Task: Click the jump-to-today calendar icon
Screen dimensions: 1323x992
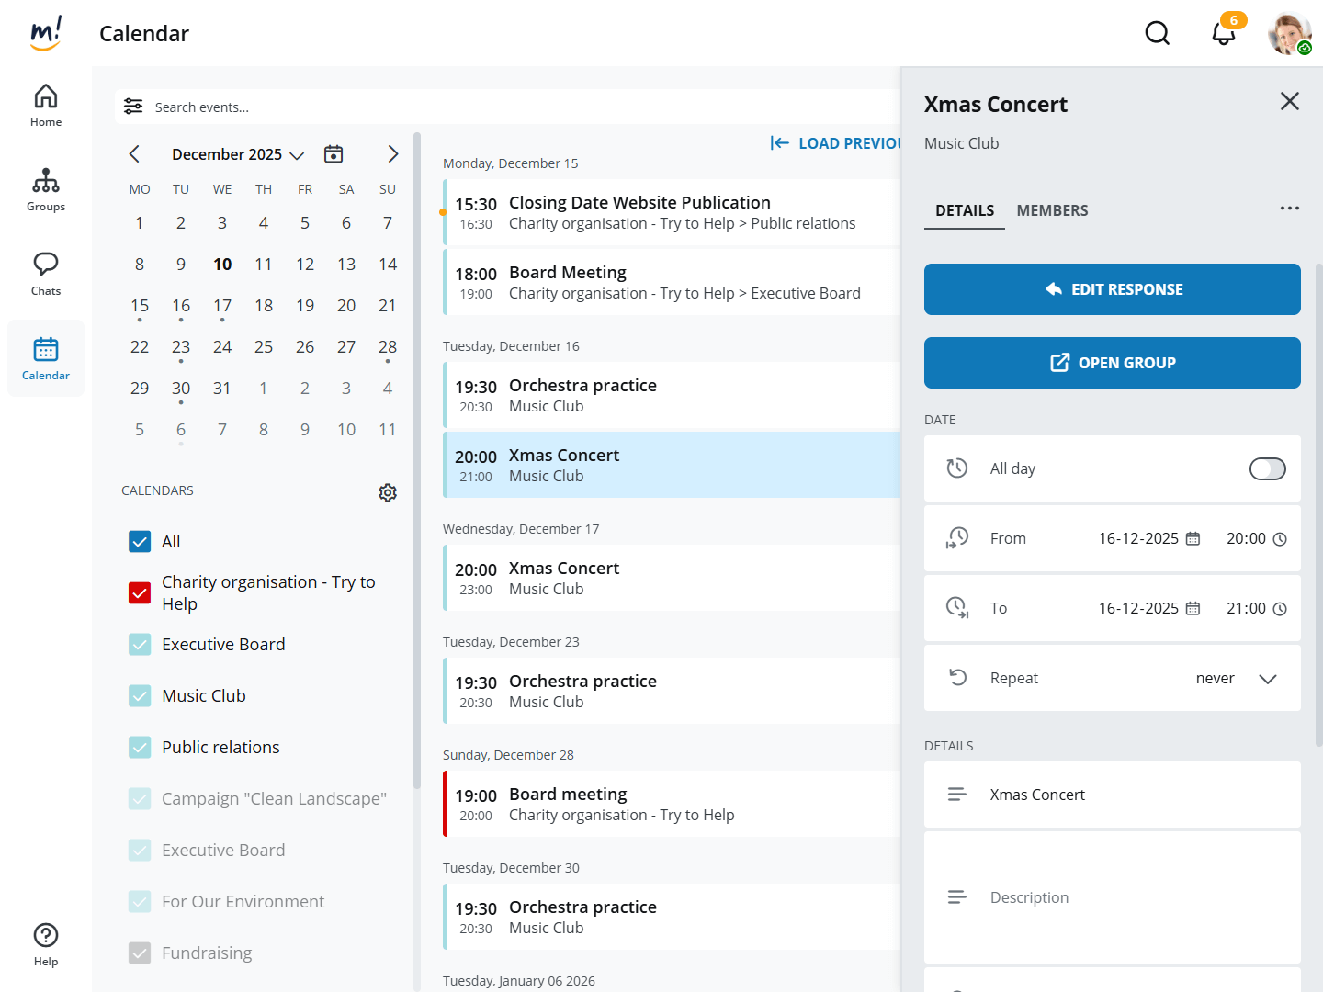Action: coord(334,154)
